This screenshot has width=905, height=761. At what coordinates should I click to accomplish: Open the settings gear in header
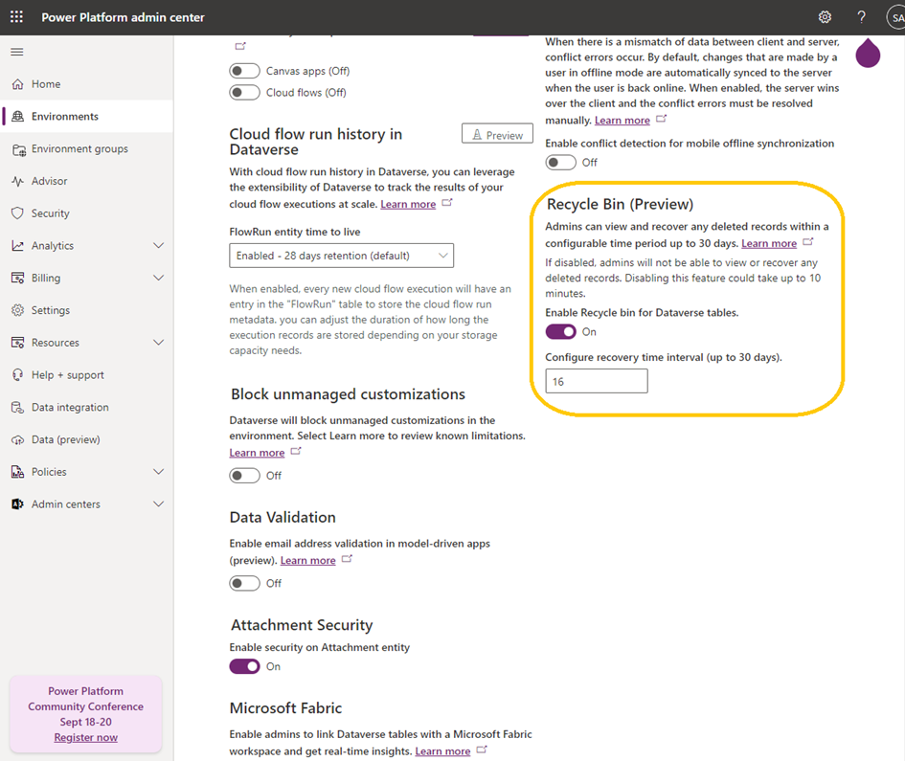coord(825,17)
